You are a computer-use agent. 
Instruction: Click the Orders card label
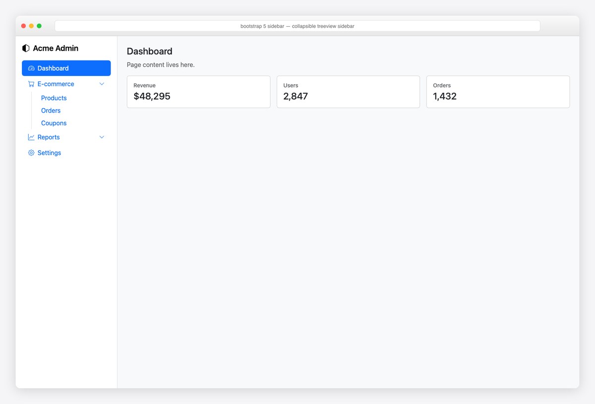tap(442, 85)
